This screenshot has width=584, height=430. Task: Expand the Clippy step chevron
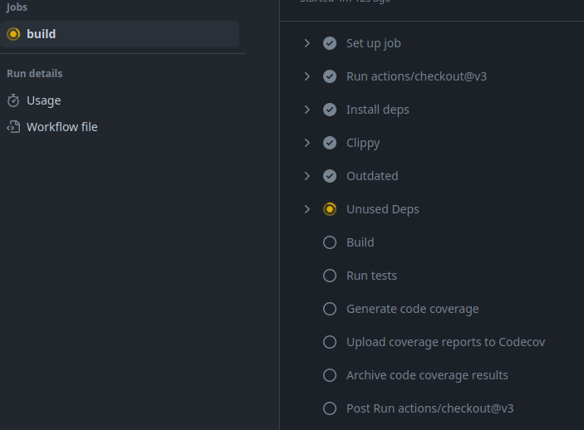307,143
